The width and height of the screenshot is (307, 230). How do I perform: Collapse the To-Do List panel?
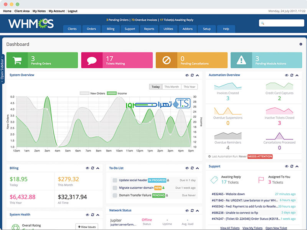tap(197, 168)
